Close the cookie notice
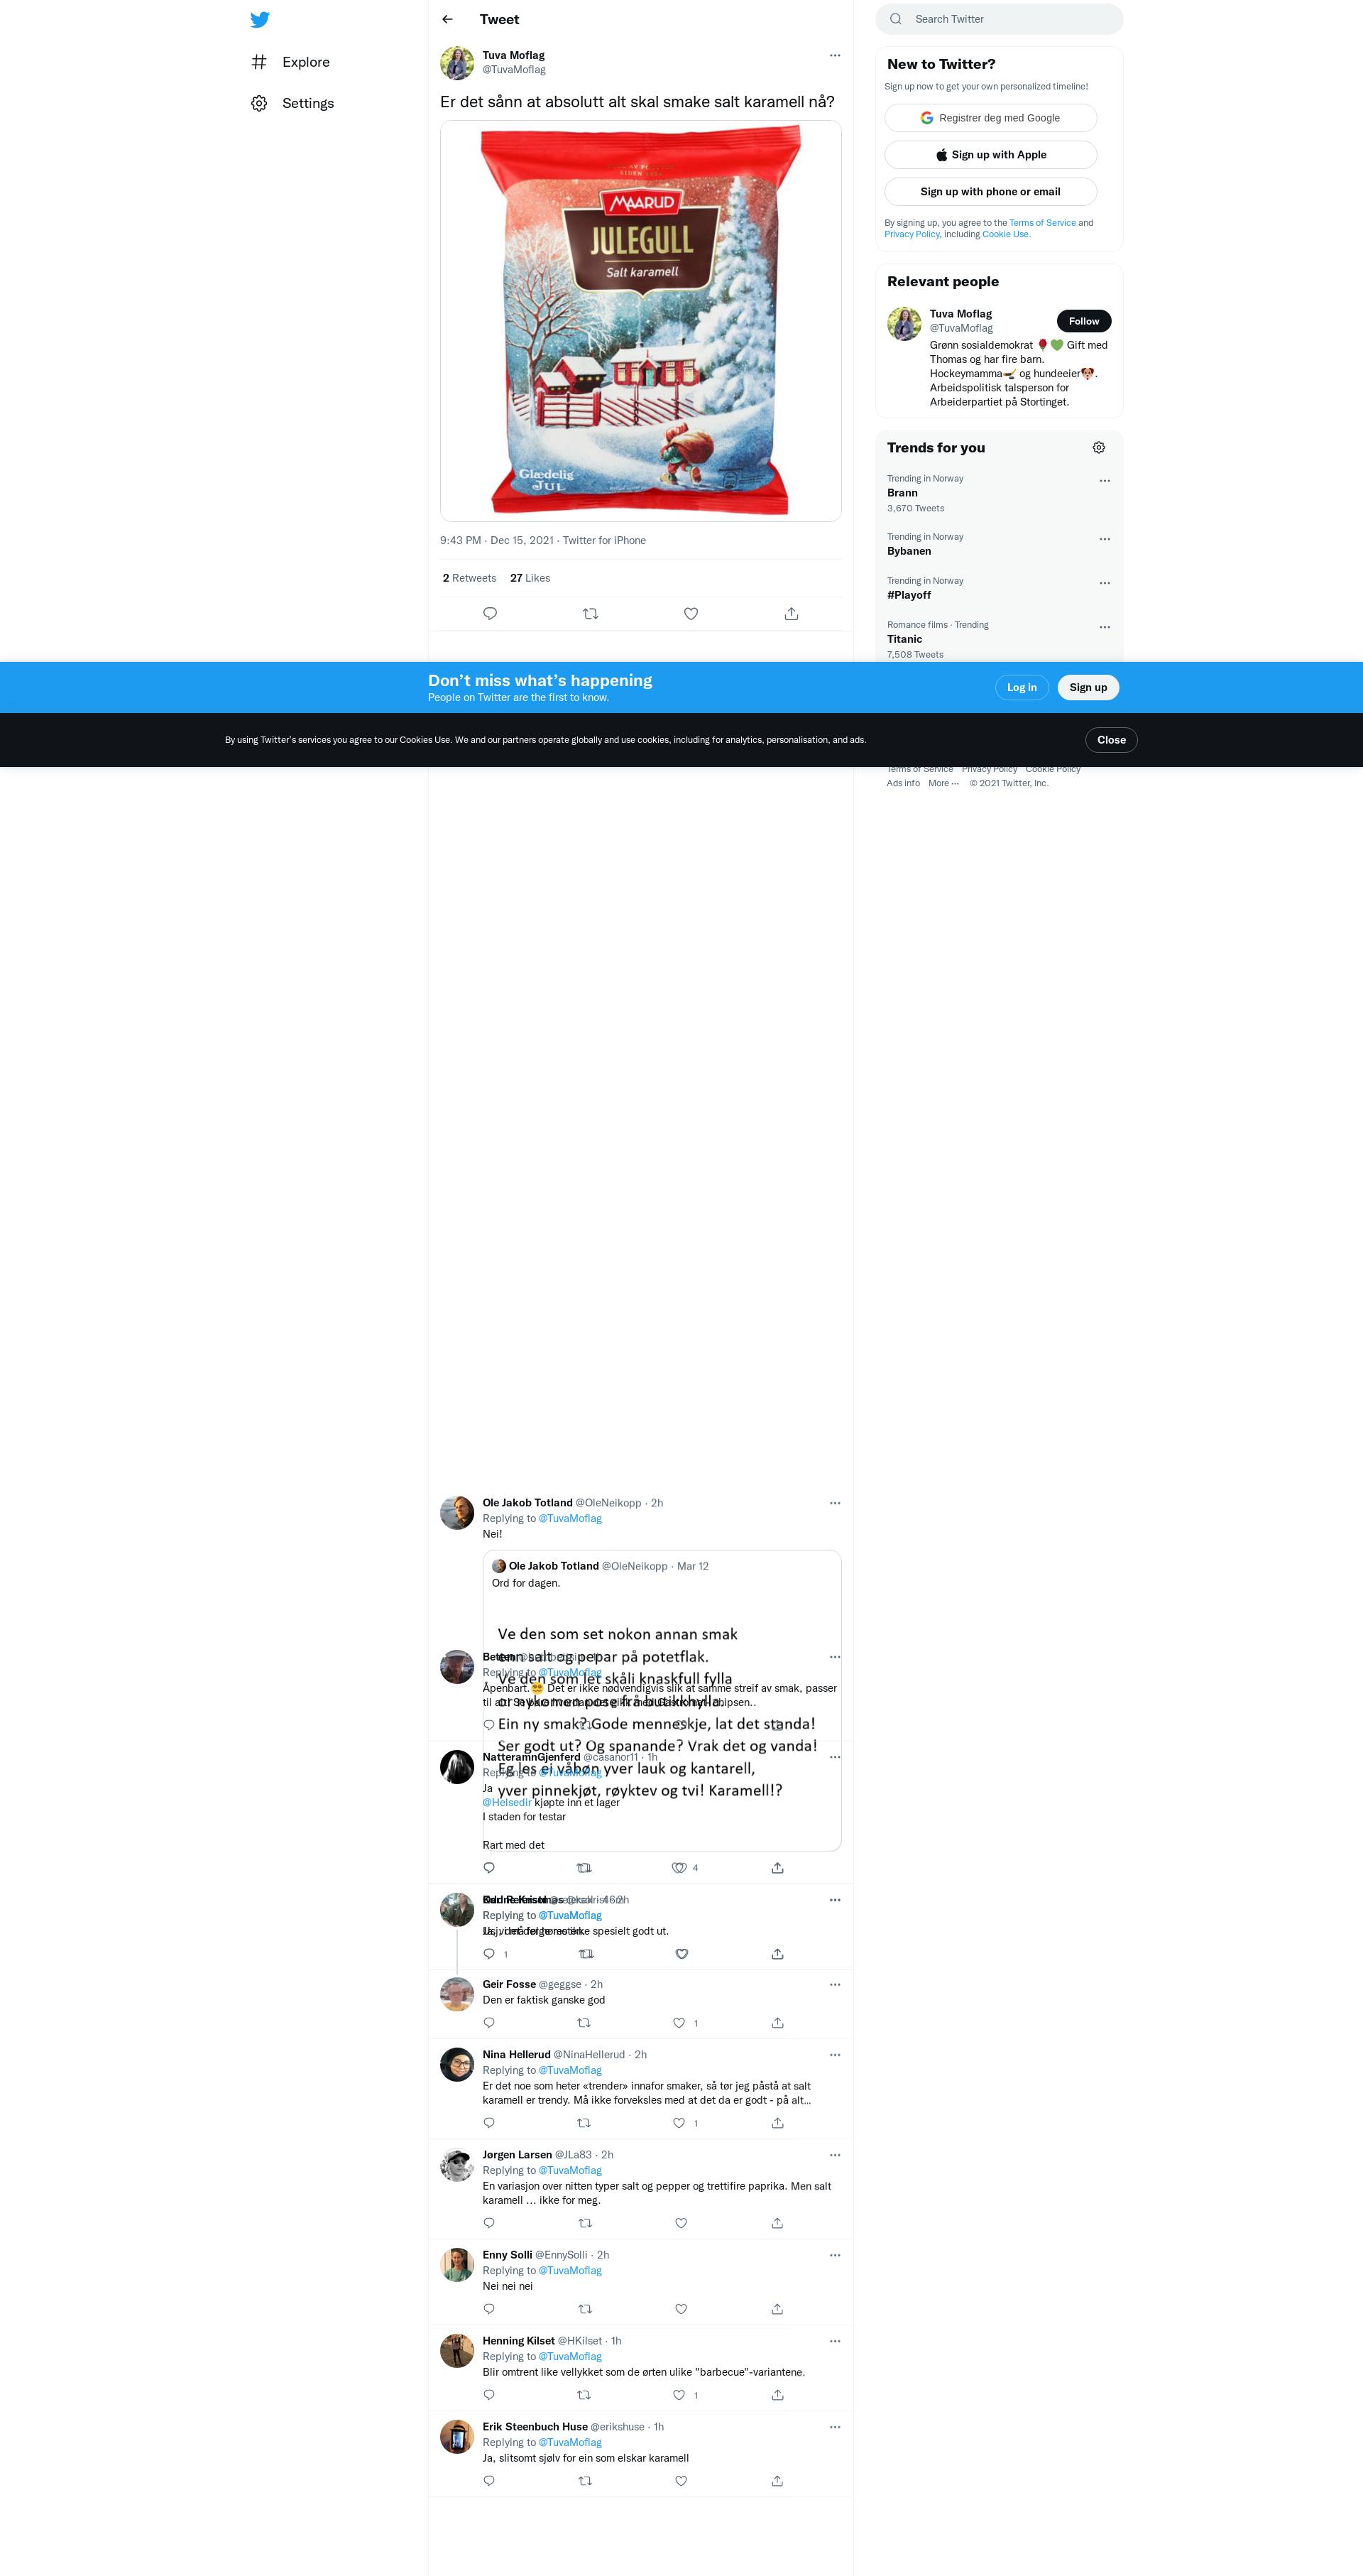 click(x=1111, y=740)
